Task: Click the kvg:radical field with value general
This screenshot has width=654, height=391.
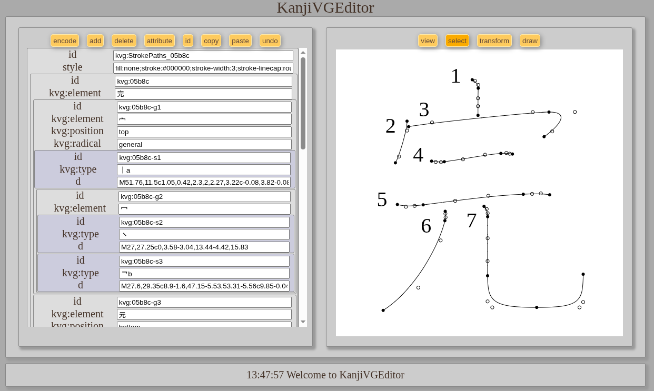Action: coord(204,144)
